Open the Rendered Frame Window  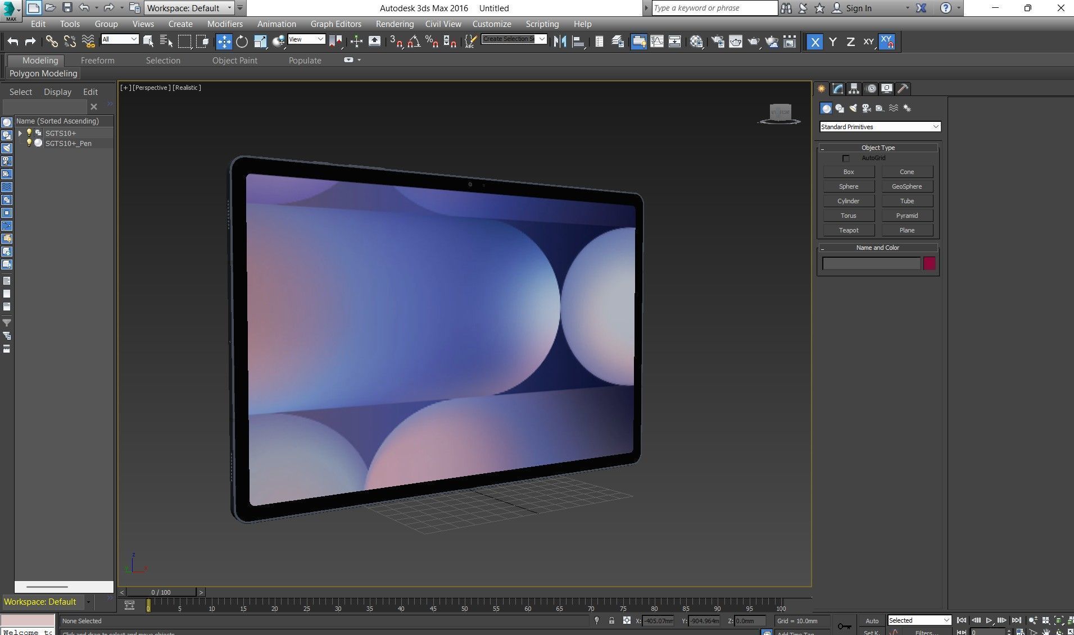point(736,41)
